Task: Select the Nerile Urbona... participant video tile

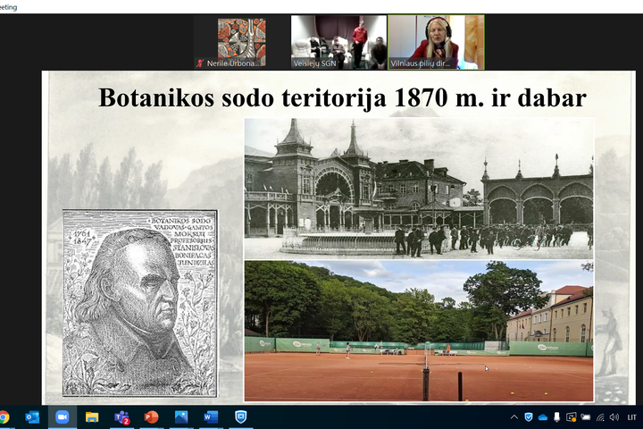Action: click(x=241, y=42)
